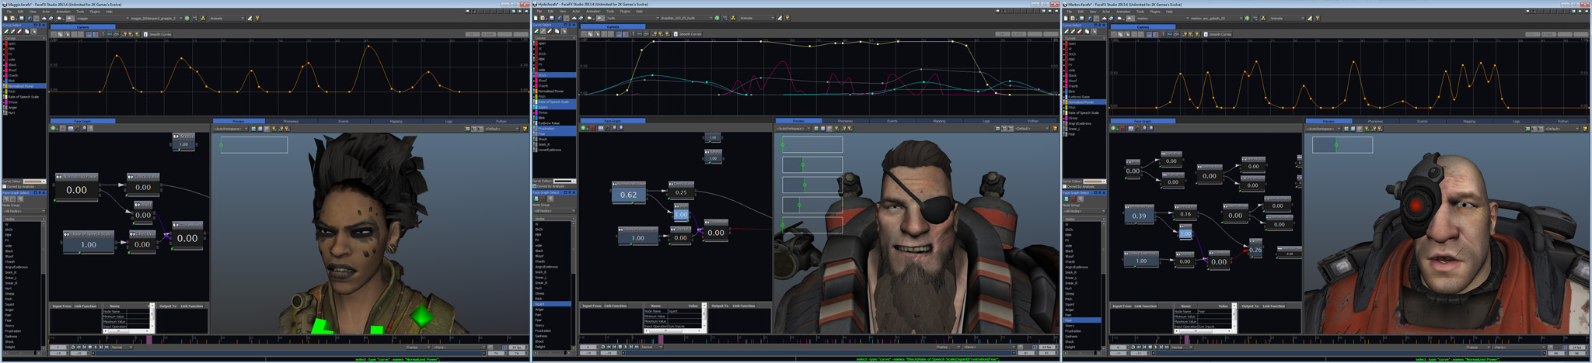This screenshot has width=1592, height=363.
Task: Click the Curve Colour swatch in Maggie window
Action: (x=34, y=181)
